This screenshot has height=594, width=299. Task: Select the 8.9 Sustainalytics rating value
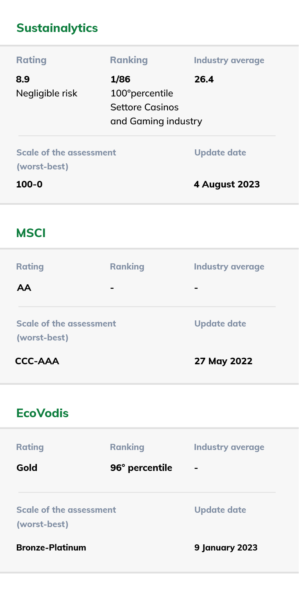(x=23, y=79)
